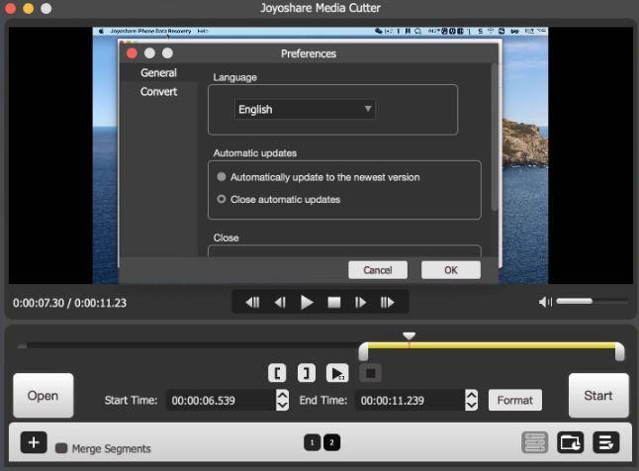Open output folder icon

click(x=570, y=442)
